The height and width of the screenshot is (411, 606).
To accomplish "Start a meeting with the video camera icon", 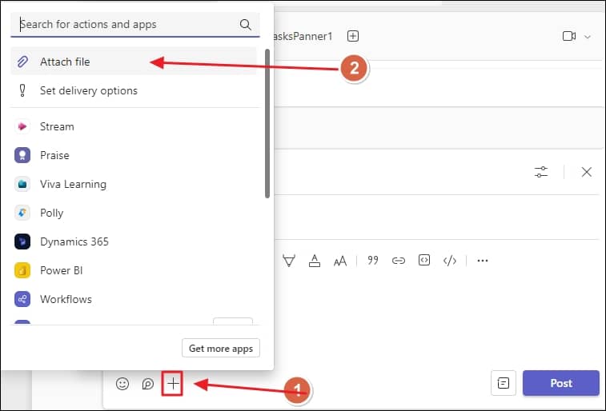I will (569, 36).
